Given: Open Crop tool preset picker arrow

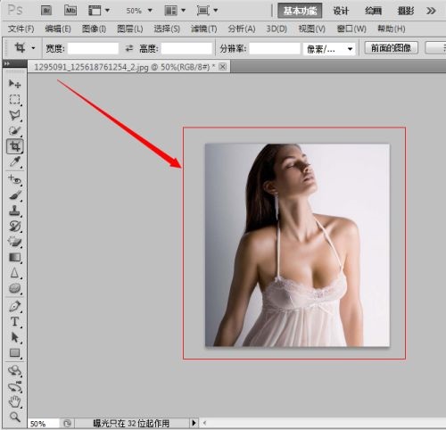Looking at the screenshot, I should (33, 48).
